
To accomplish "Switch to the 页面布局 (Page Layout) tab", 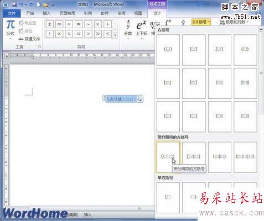I will 68,13.
